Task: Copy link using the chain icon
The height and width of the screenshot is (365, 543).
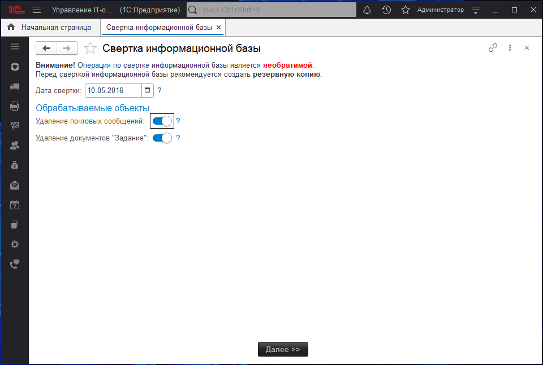Action: (x=493, y=48)
